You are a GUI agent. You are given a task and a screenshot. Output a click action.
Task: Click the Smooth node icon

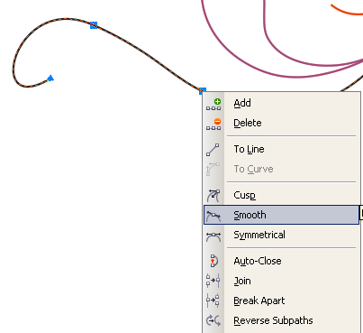pyautogui.click(x=213, y=216)
